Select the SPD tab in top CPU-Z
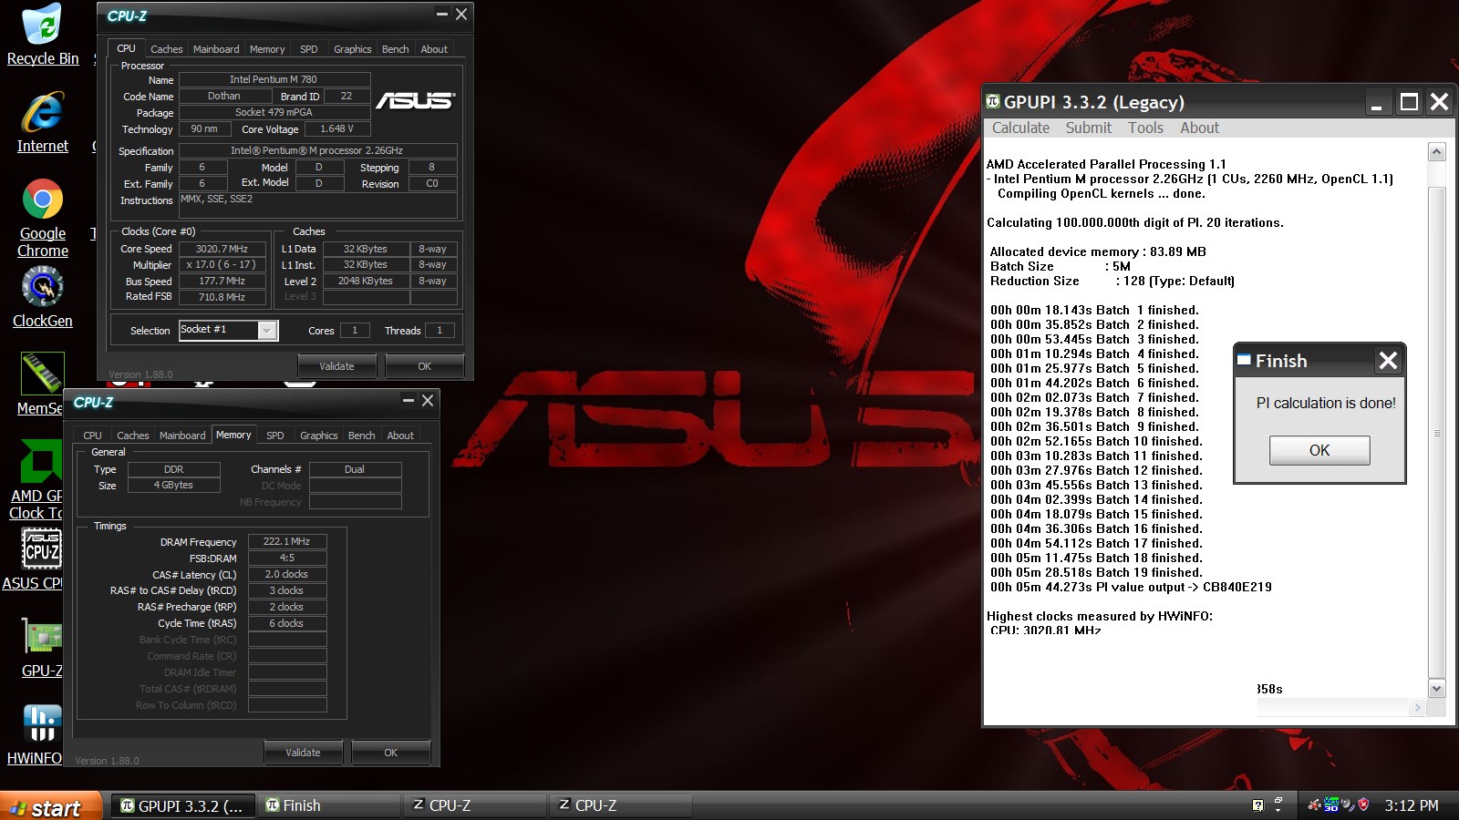 [309, 49]
